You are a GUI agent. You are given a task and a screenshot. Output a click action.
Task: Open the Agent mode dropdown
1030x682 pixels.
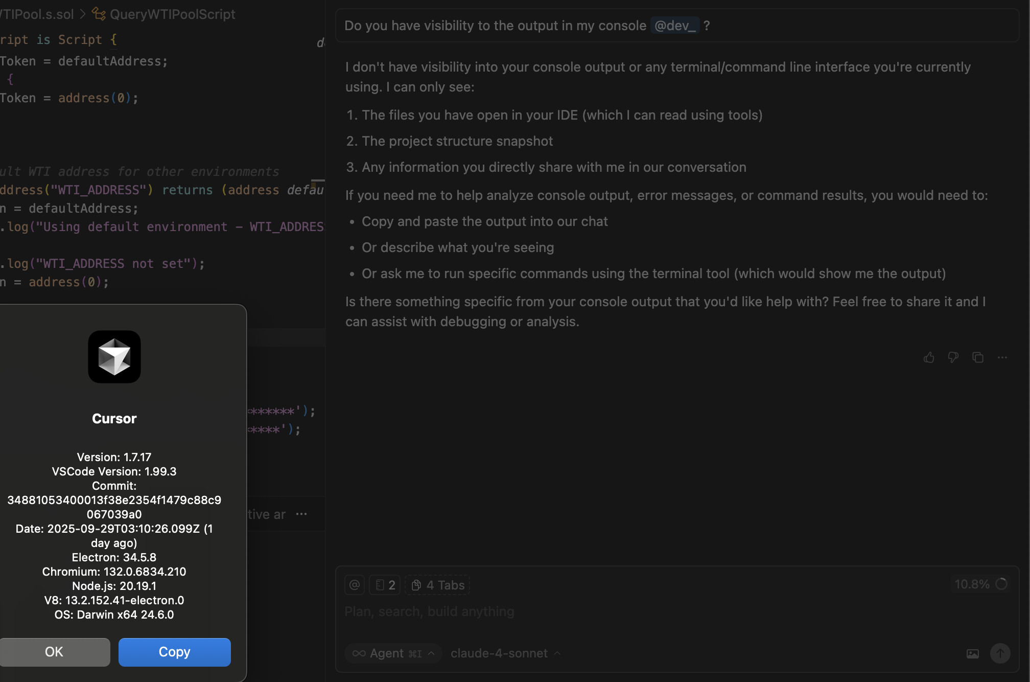pyautogui.click(x=393, y=653)
